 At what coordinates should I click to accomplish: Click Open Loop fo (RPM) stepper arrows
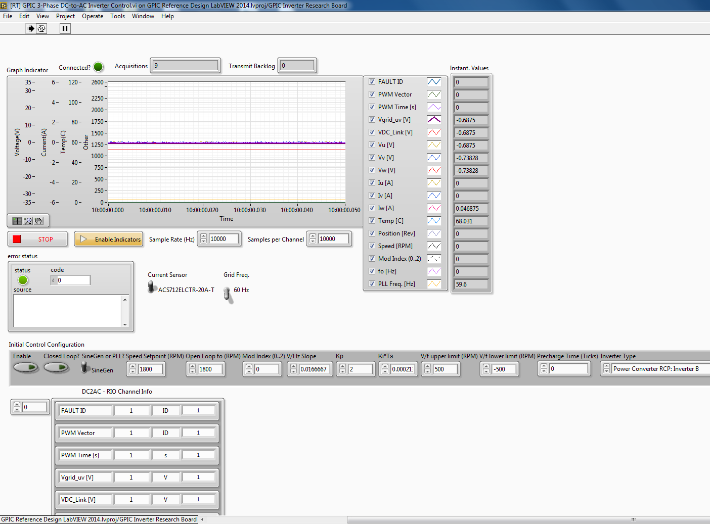tap(192, 369)
